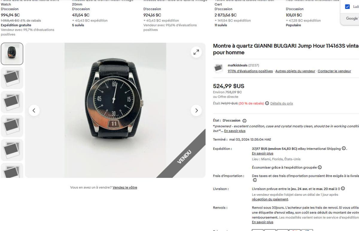
Task: Show the next watch photo
Action: pyautogui.click(x=196, y=110)
